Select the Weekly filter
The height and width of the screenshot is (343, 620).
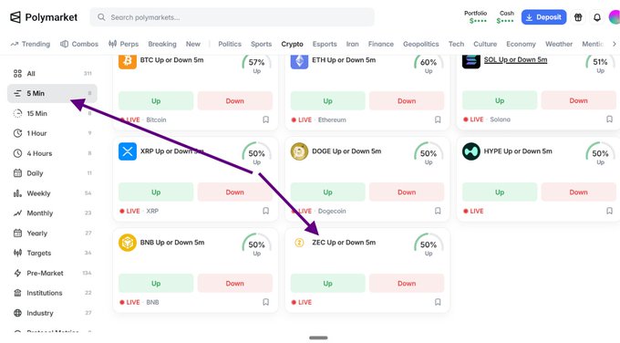pos(52,193)
